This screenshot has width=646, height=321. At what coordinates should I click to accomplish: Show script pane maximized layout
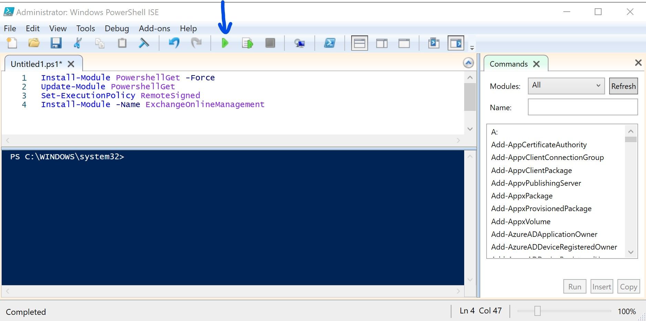click(404, 43)
